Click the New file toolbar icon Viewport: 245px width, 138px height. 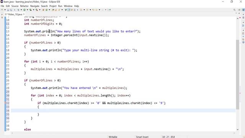[x=2, y=10]
